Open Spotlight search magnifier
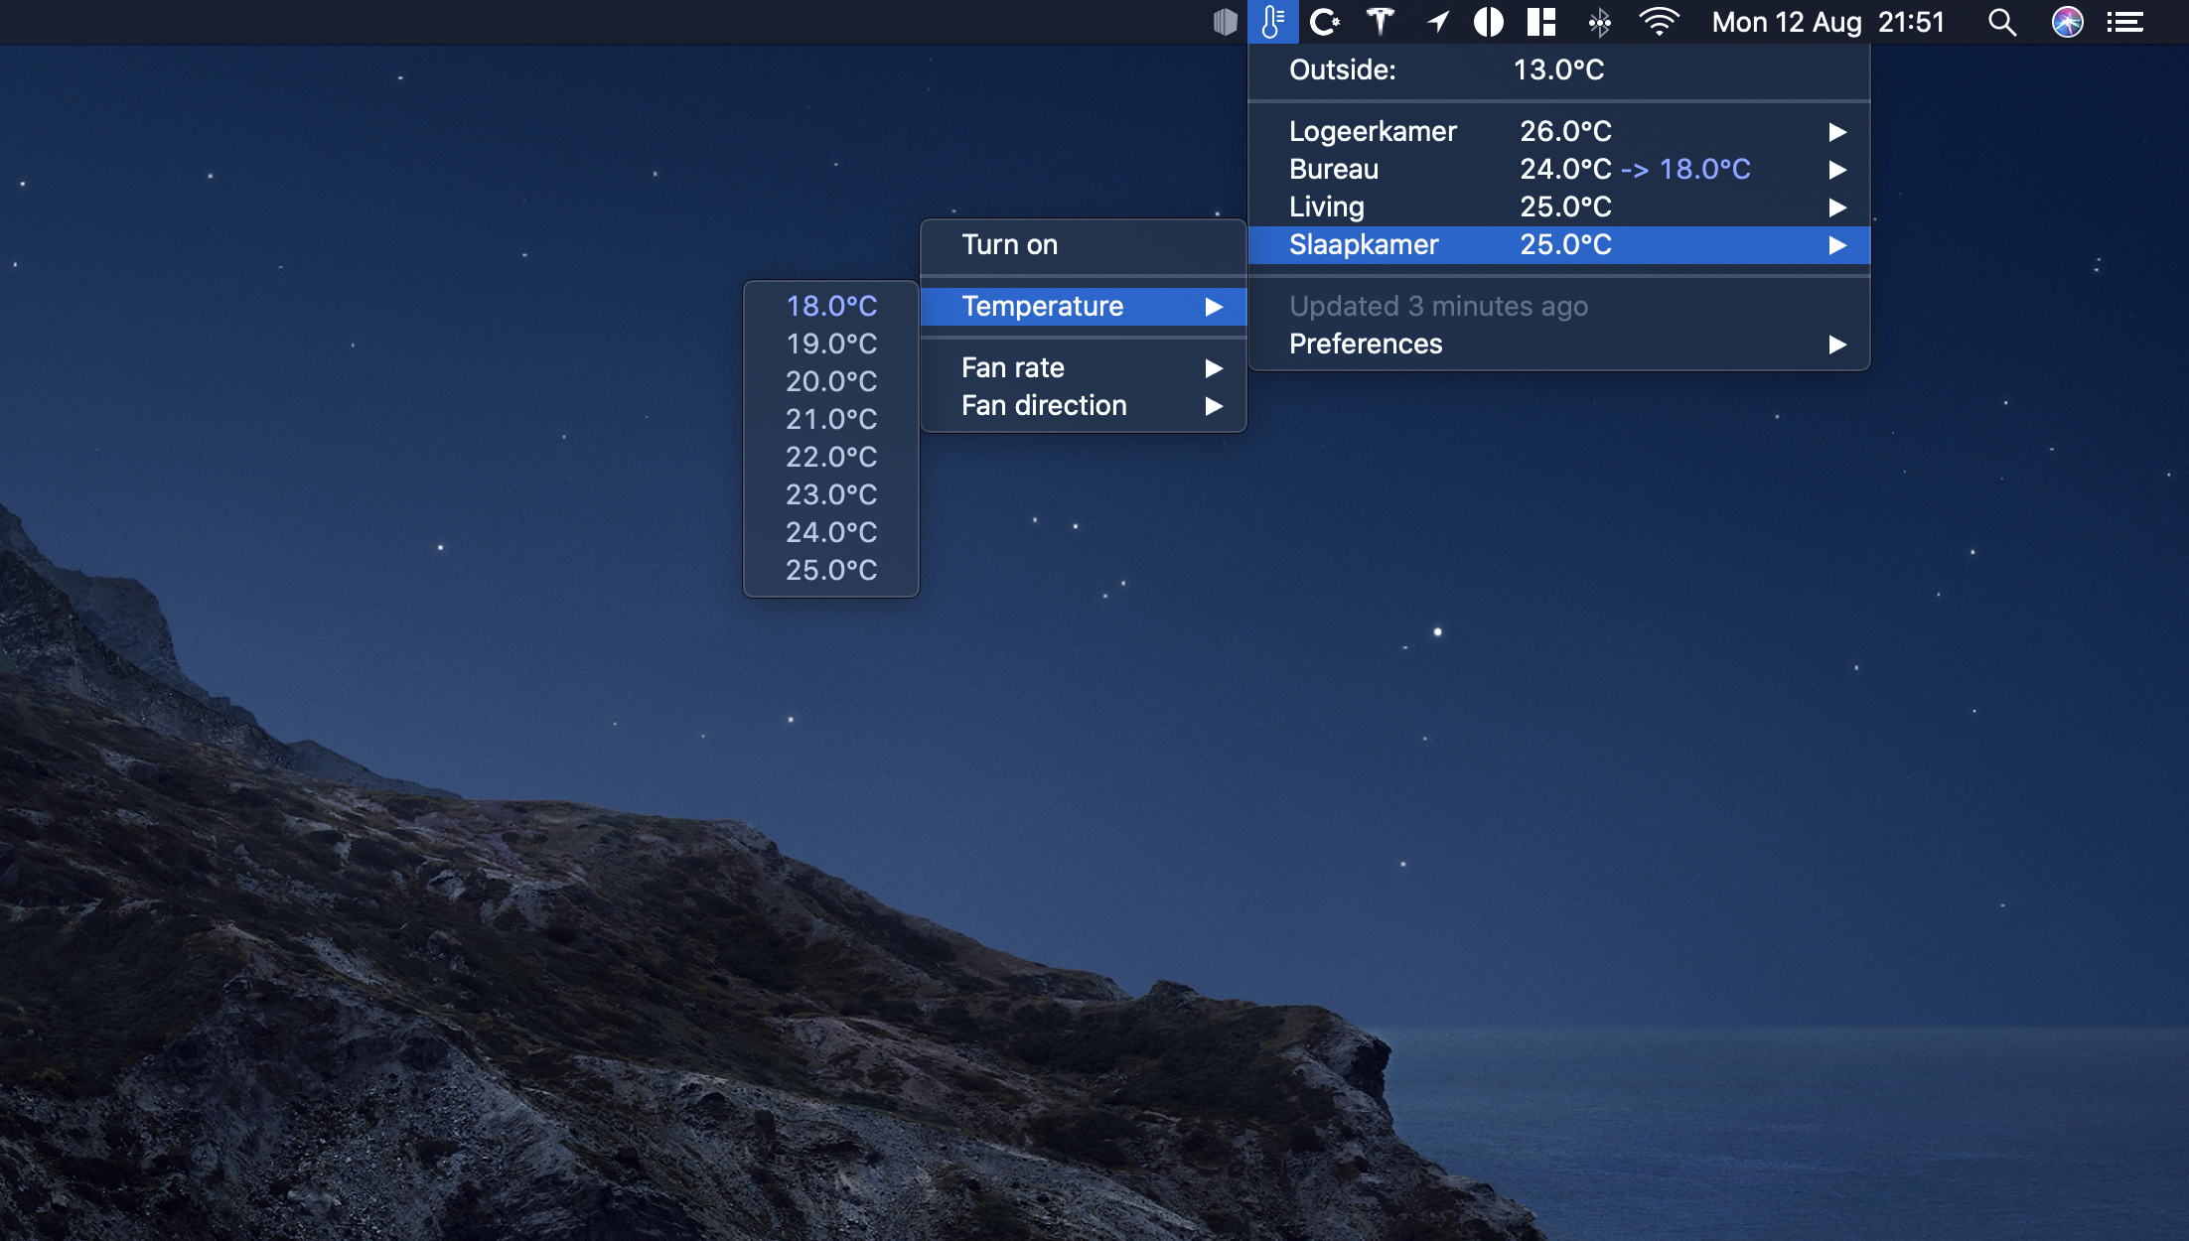This screenshot has width=2189, height=1241. 2001,22
